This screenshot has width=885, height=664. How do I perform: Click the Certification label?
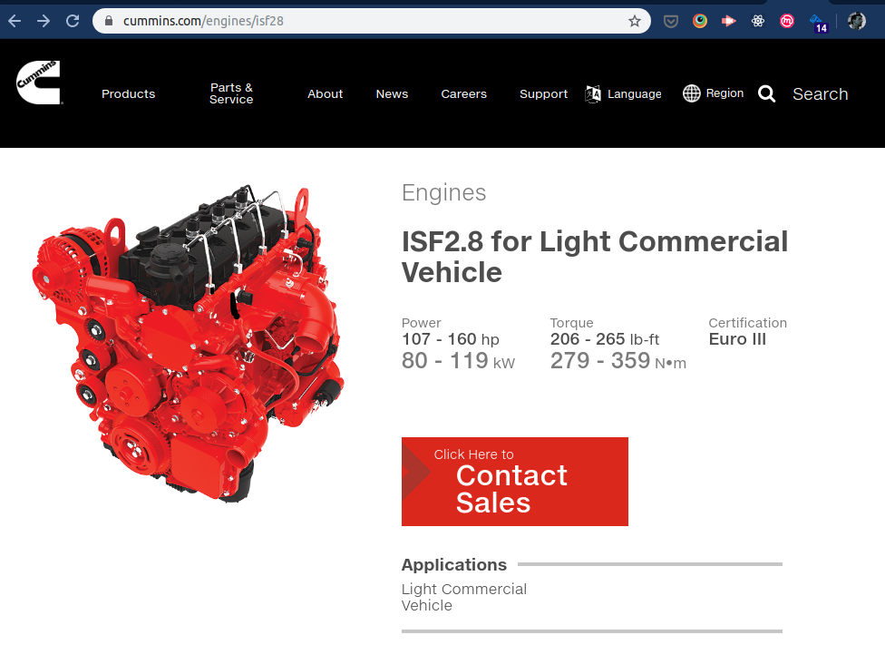point(747,323)
